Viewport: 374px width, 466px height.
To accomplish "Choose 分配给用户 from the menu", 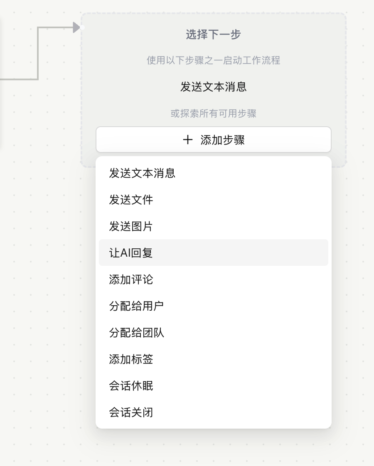I will 136,306.
